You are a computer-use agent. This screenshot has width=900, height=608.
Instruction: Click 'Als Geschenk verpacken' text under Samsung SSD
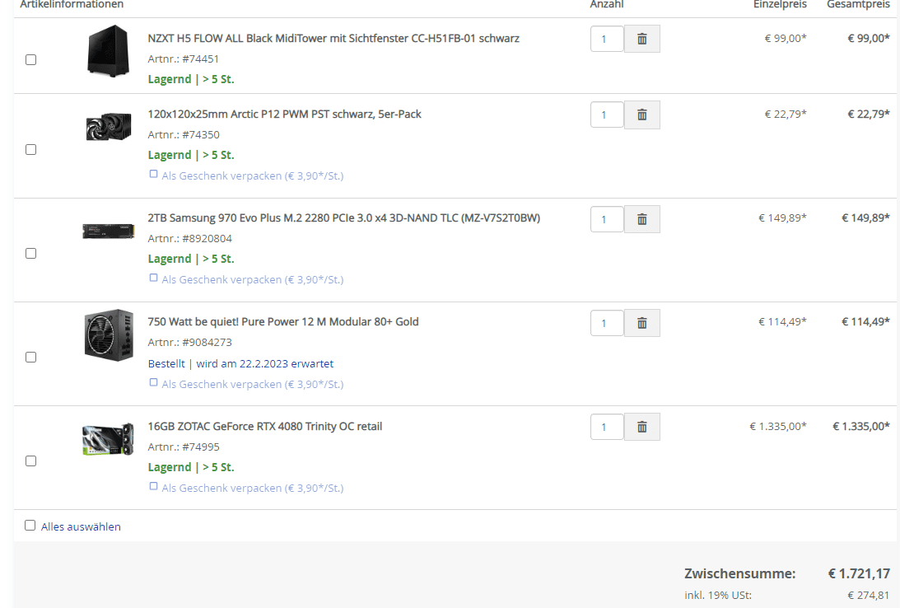(x=253, y=279)
